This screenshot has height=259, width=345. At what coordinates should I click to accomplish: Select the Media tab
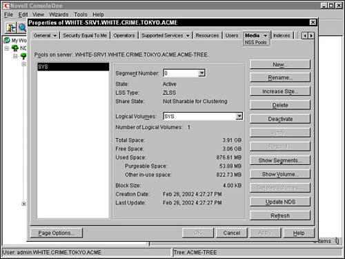[253, 35]
